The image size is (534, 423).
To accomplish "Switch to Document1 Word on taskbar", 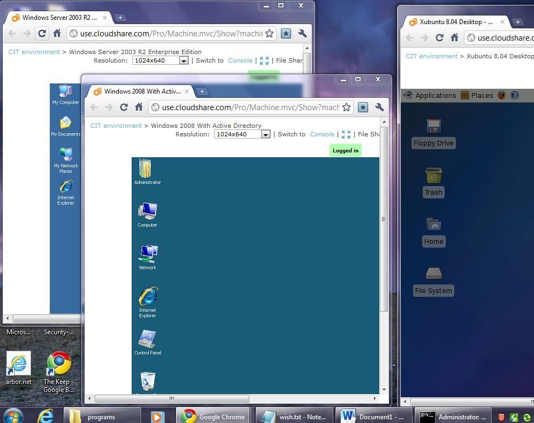I will [373, 416].
